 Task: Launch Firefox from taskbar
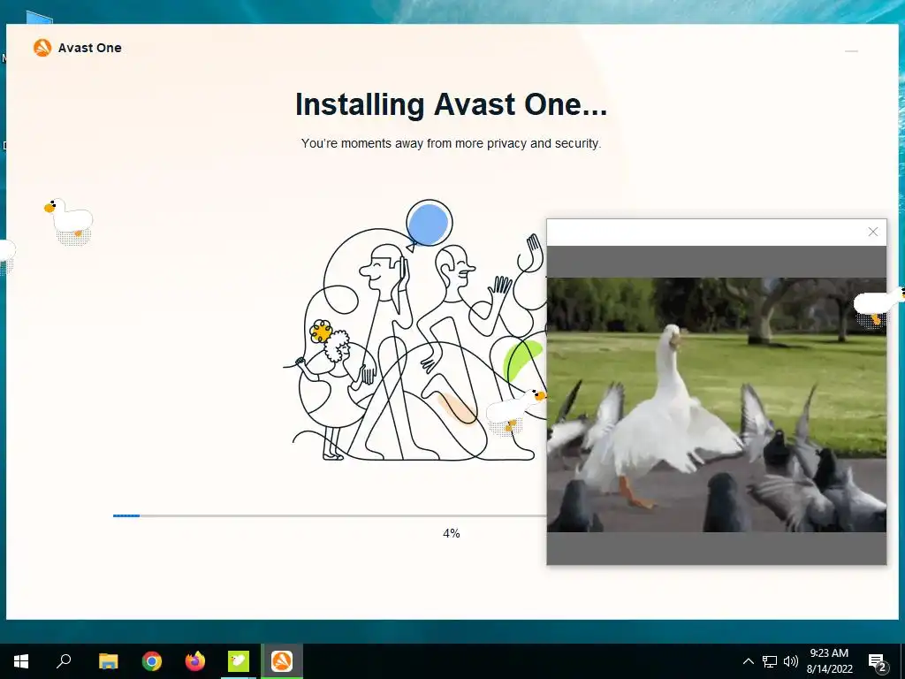click(195, 661)
